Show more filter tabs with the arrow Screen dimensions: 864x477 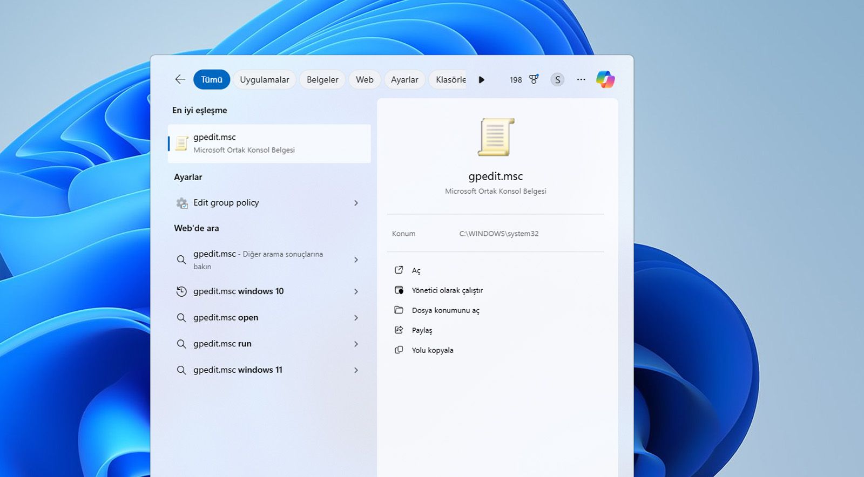click(x=481, y=80)
